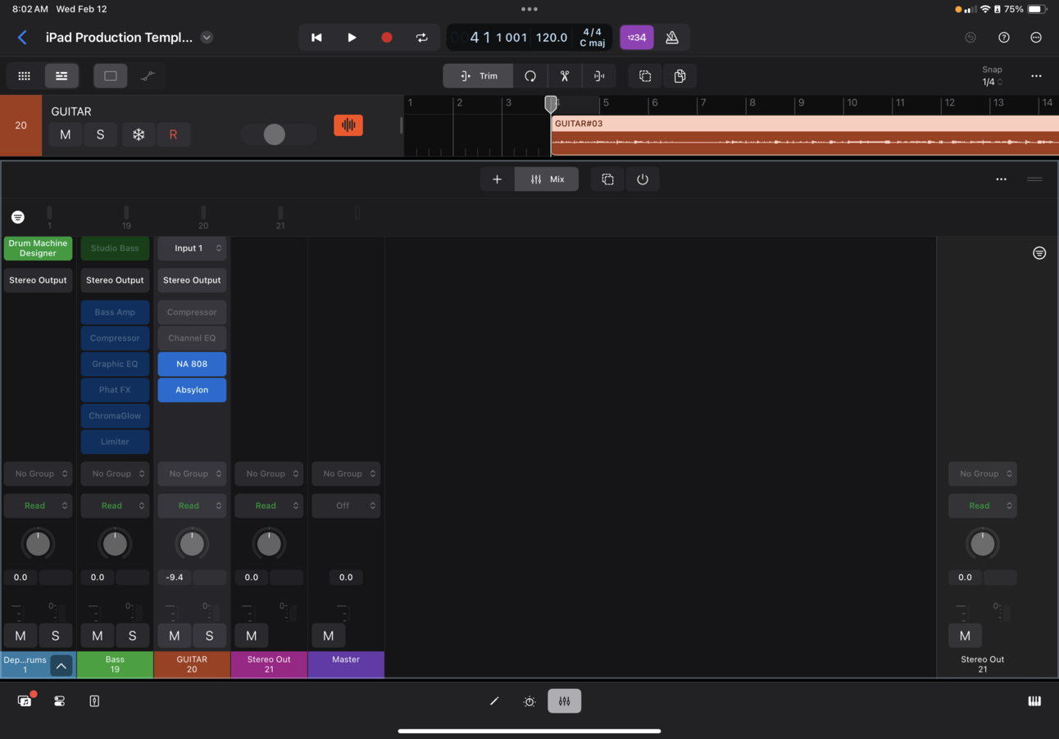The image size is (1059, 739).
Task: Tap the pencil edit icon at bottom
Action: coord(493,700)
